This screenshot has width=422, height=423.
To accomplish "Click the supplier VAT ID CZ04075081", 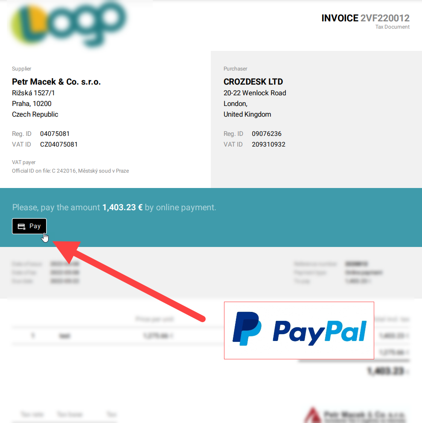I will pos(59,144).
